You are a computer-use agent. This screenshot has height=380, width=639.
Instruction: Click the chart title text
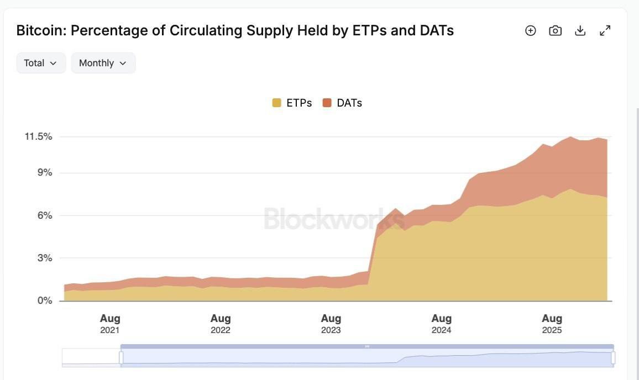tap(235, 30)
